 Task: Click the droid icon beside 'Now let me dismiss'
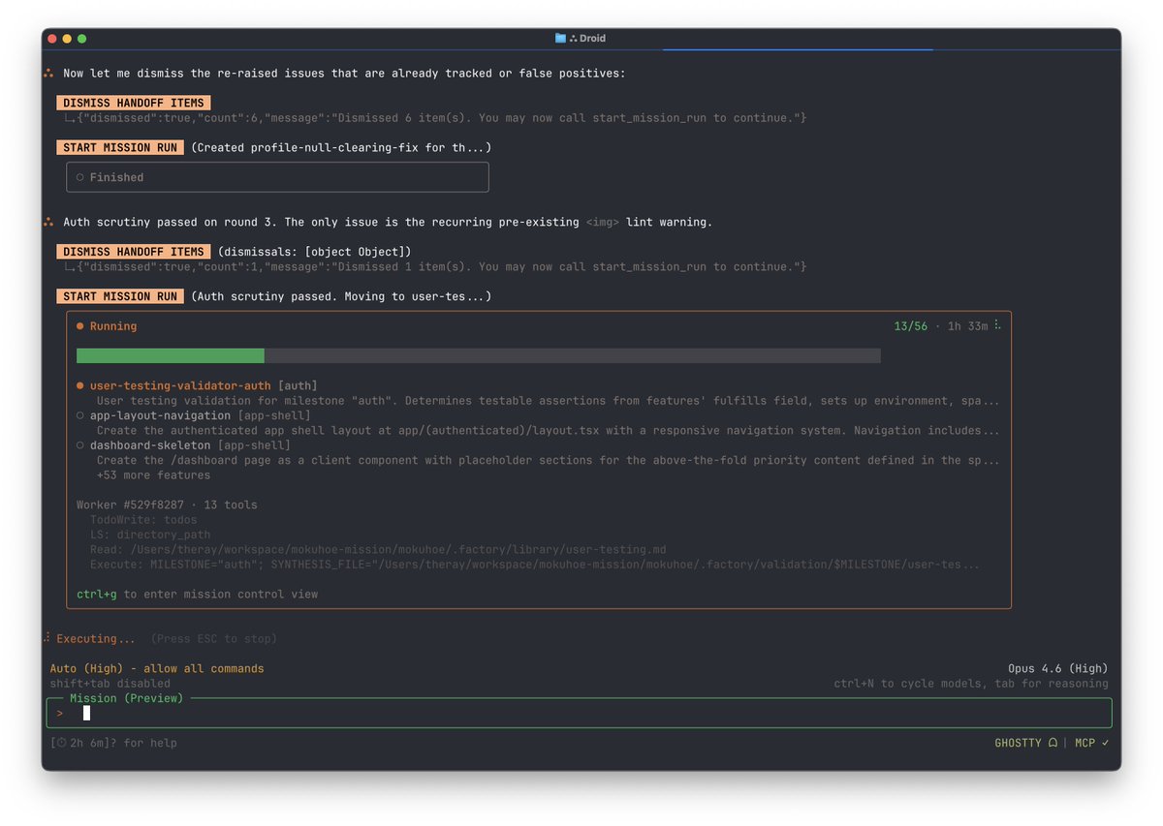[x=48, y=73]
